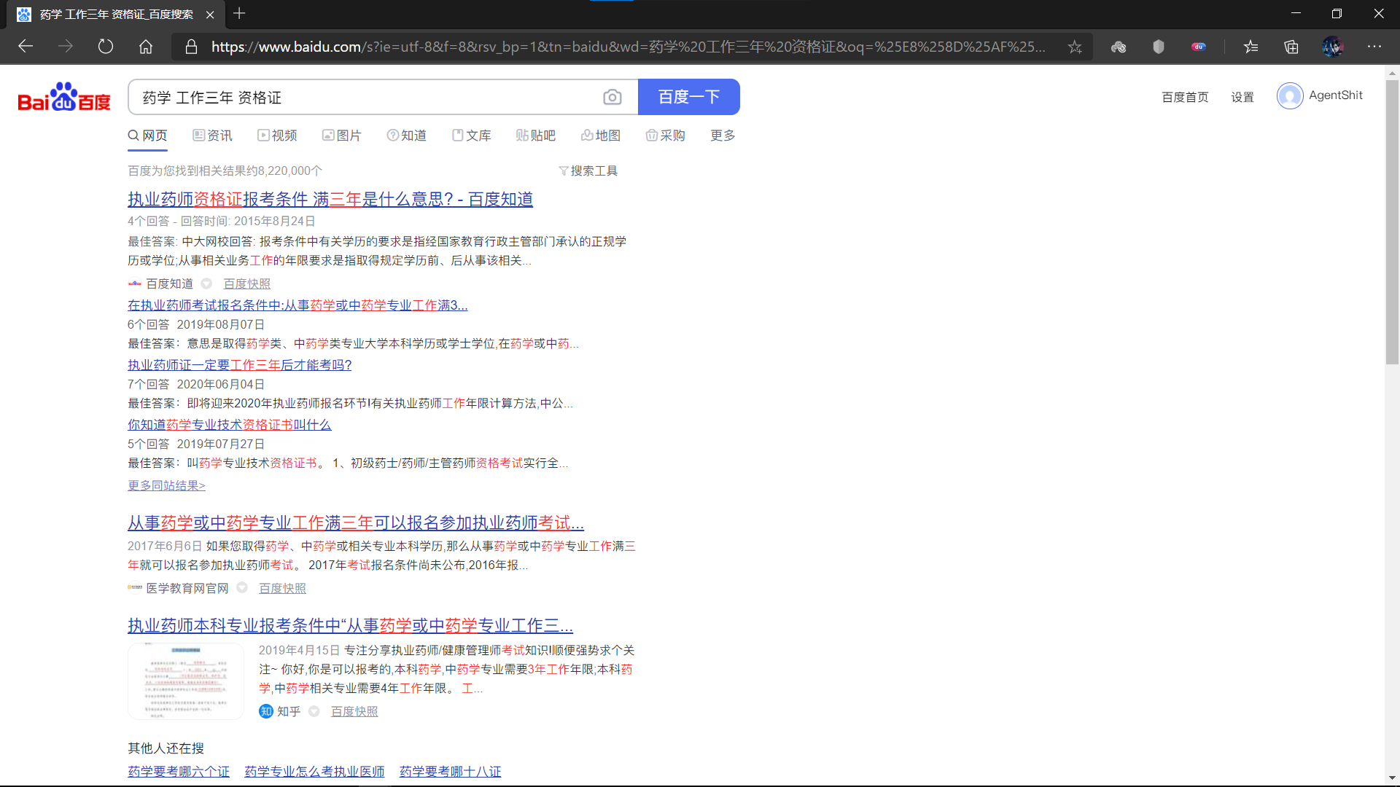Open the browser collections icon
The height and width of the screenshot is (787, 1400).
[1291, 47]
